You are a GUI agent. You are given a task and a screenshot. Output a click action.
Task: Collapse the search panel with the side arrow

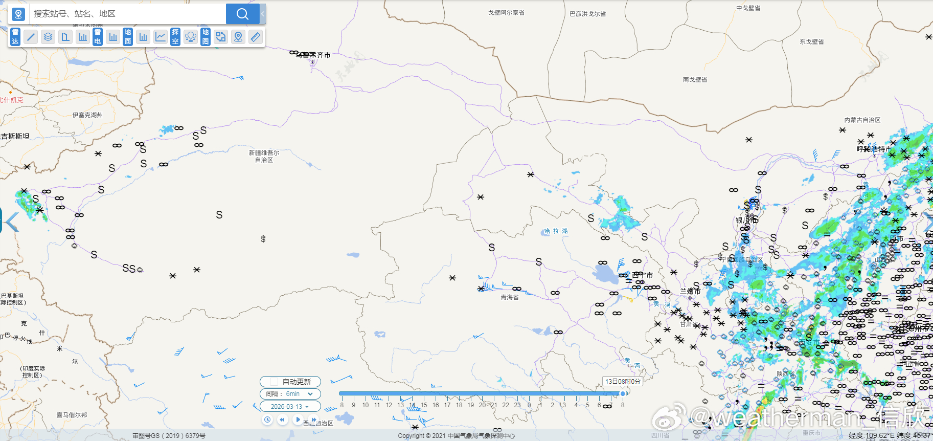(x=263, y=14)
